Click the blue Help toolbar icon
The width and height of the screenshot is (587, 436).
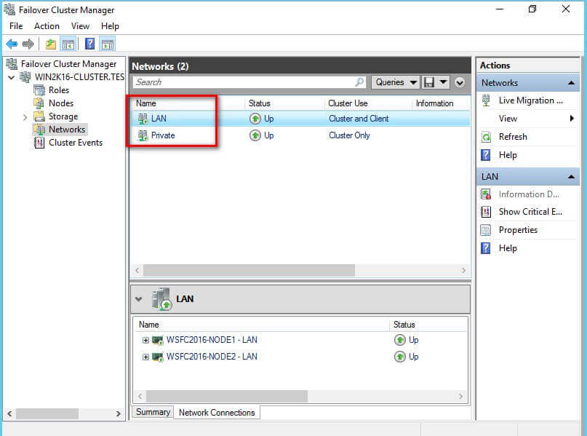[x=90, y=44]
